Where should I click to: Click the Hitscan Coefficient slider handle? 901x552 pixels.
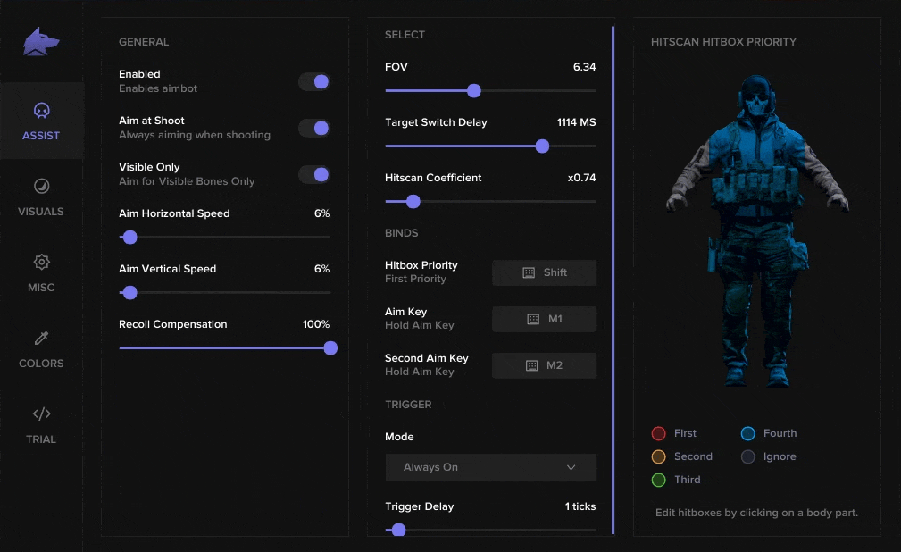pos(413,201)
